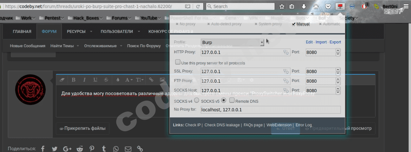
Task: Open the Downloads arrow icon
Action: [x=304, y=6]
